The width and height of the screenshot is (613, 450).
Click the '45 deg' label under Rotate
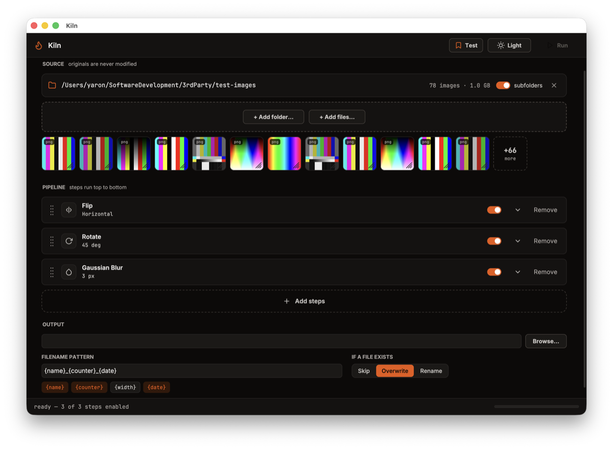(x=91, y=245)
